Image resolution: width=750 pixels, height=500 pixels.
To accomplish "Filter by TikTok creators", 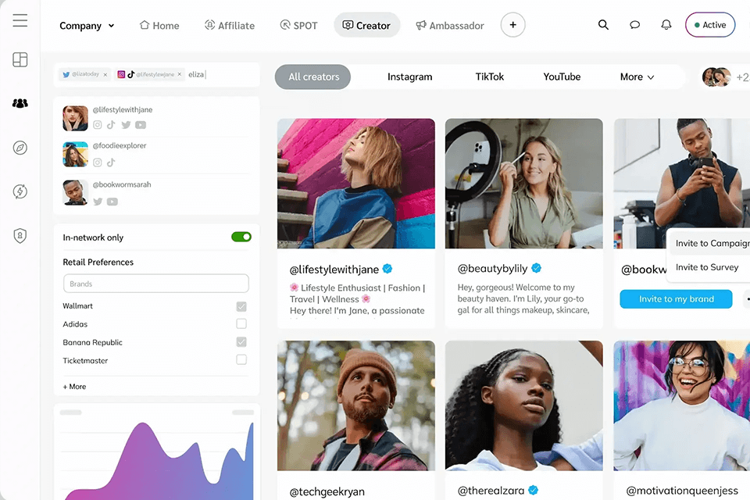I will [x=490, y=77].
